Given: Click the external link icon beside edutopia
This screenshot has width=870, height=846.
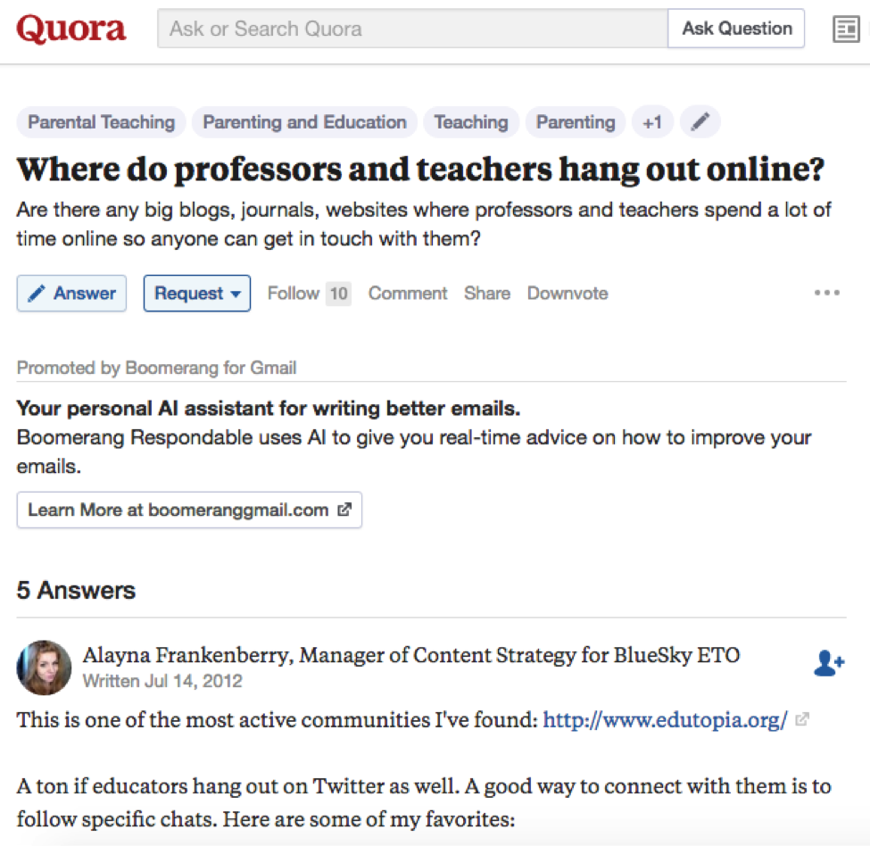Looking at the screenshot, I should (x=802, y=719).
